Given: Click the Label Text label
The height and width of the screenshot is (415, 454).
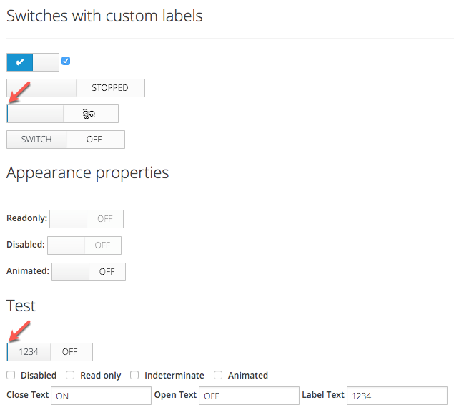Looking at the screenshot, I should tap(323, 395).
